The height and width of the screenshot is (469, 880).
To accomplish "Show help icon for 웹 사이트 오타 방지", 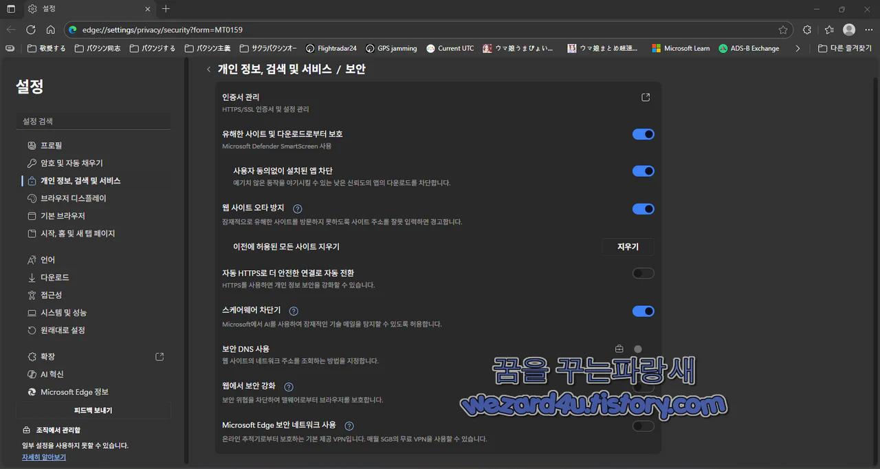I will point(298,208).
